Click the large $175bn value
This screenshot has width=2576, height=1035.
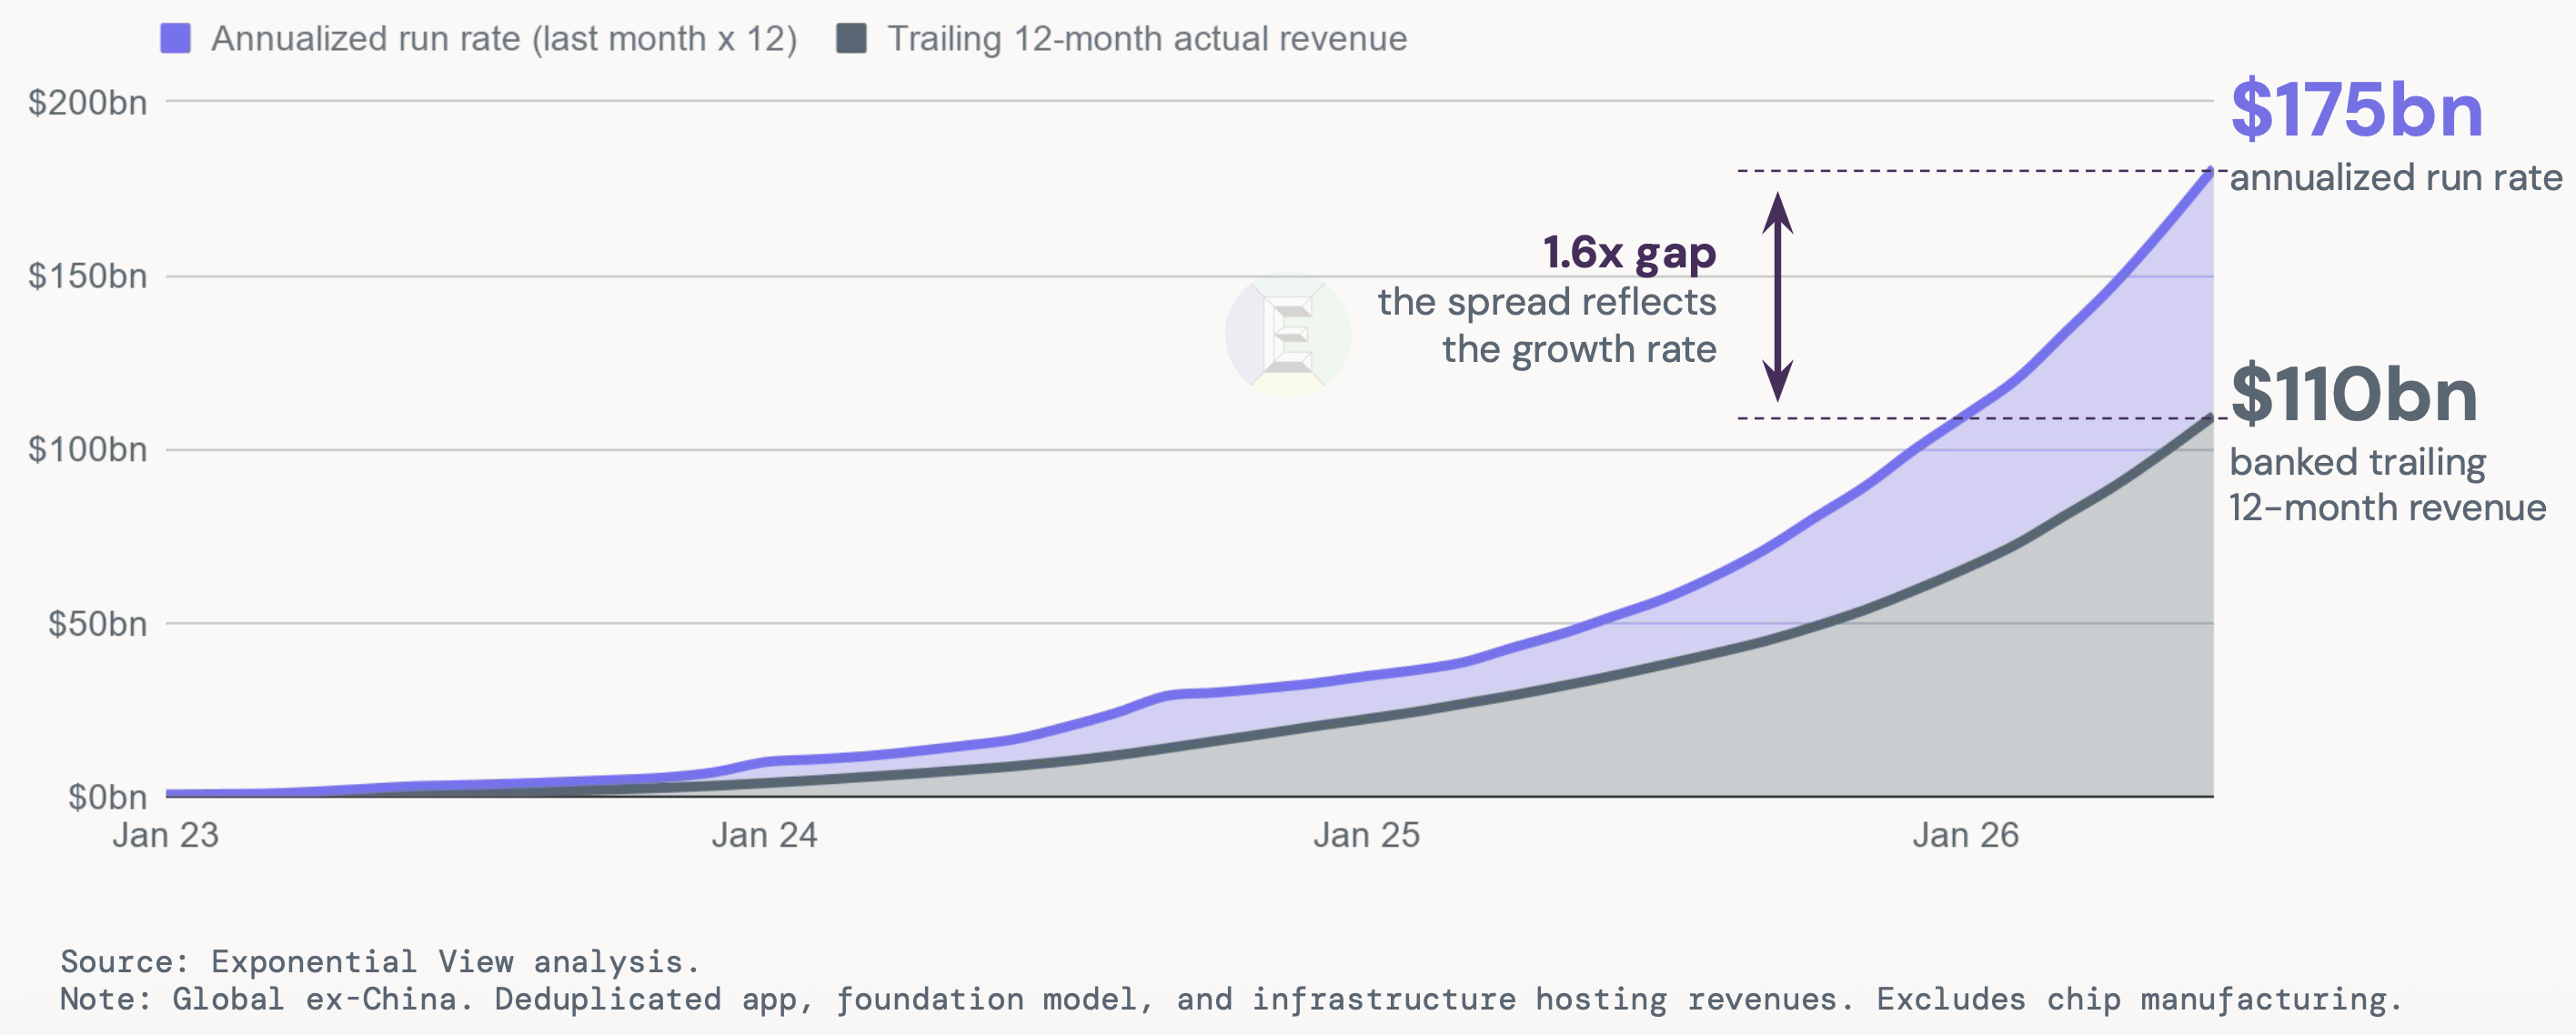2357,110
